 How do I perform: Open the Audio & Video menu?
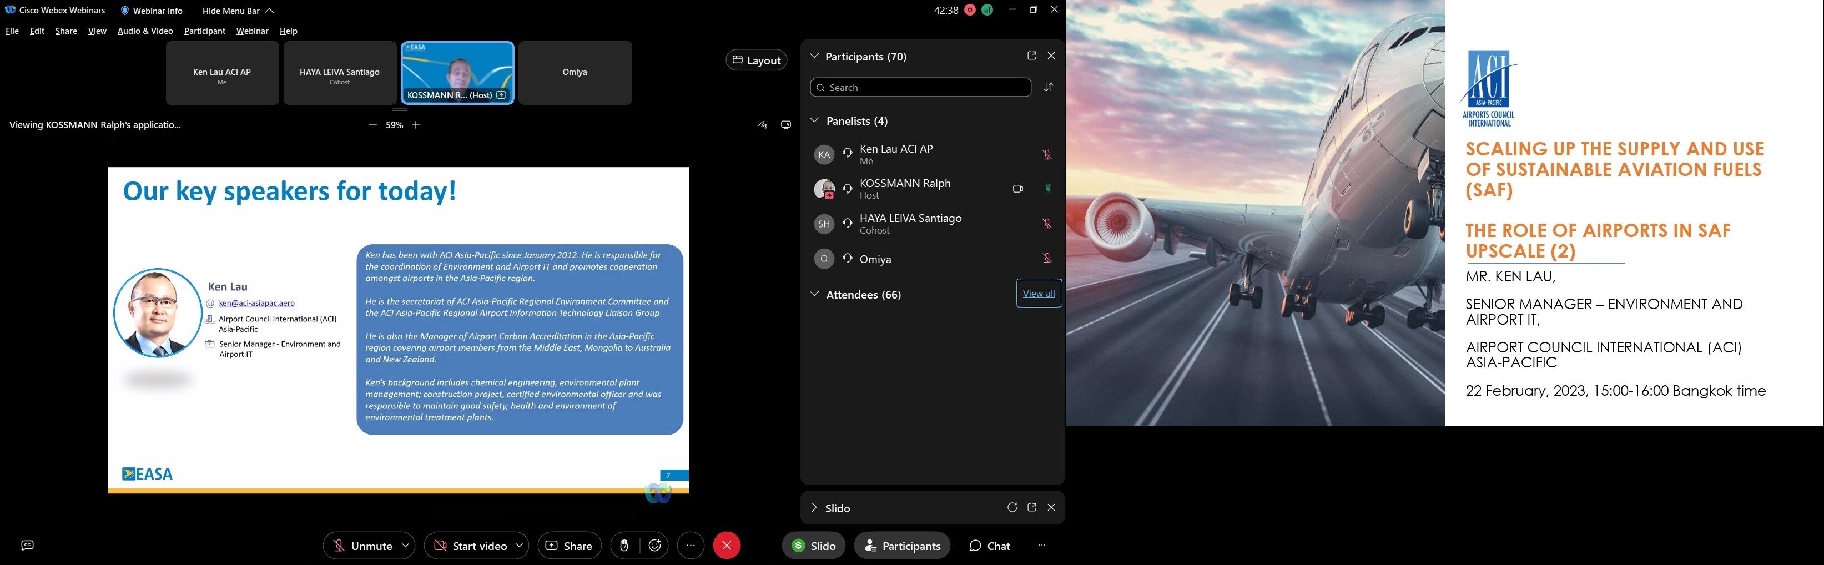144,31
